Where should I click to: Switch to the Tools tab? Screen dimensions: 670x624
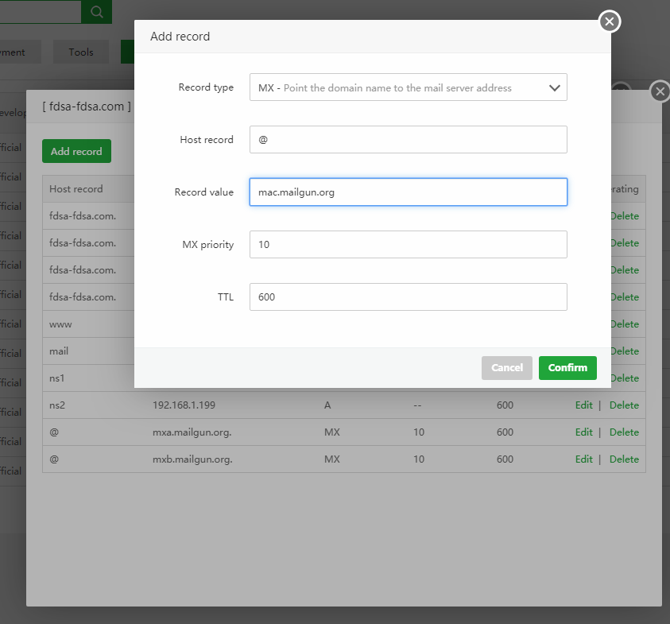tap(81, 52)
